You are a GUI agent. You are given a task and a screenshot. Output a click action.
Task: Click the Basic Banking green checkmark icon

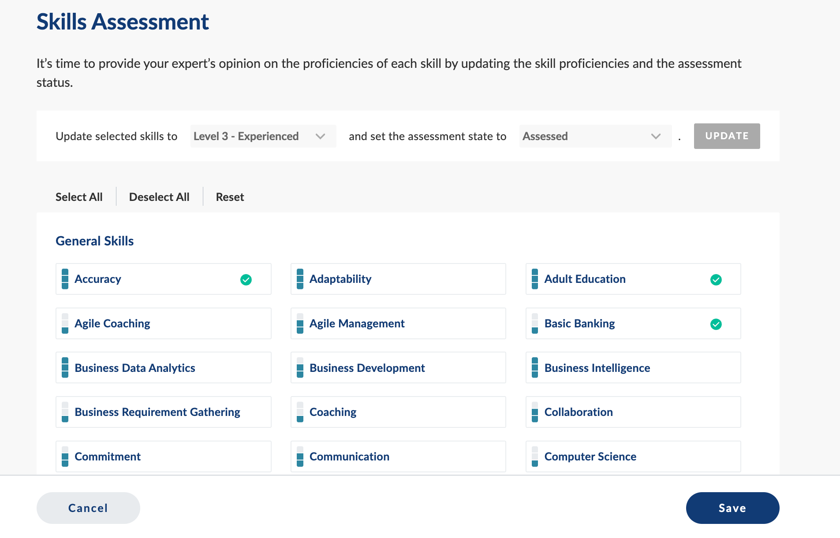click(x=716, y=324)
